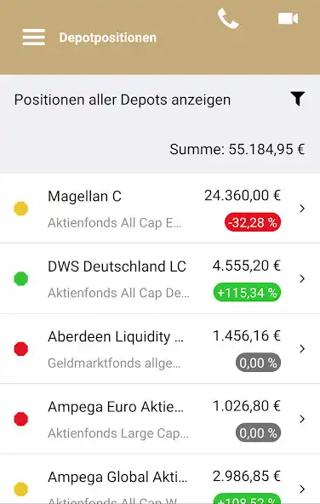Screen dimensions: 320x504
Task: Tap the Depotpositionen header title
Action: pos(107,37)
